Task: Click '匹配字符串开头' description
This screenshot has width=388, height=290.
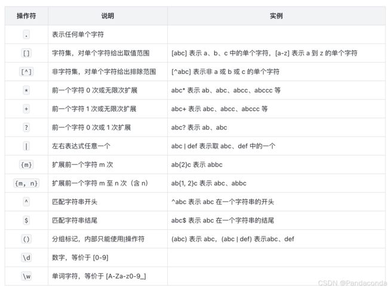Action: (x=75, y=202)
